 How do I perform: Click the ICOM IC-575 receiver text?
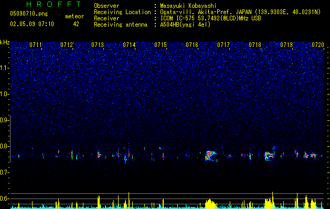[x=210, y=18]
